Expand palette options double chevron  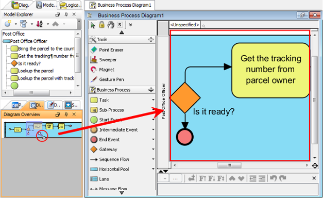pyautogui.click(x=130, y=25)
